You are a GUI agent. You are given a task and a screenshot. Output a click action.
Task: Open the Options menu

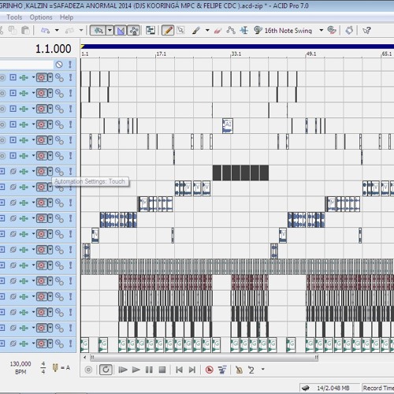[41, 17]
